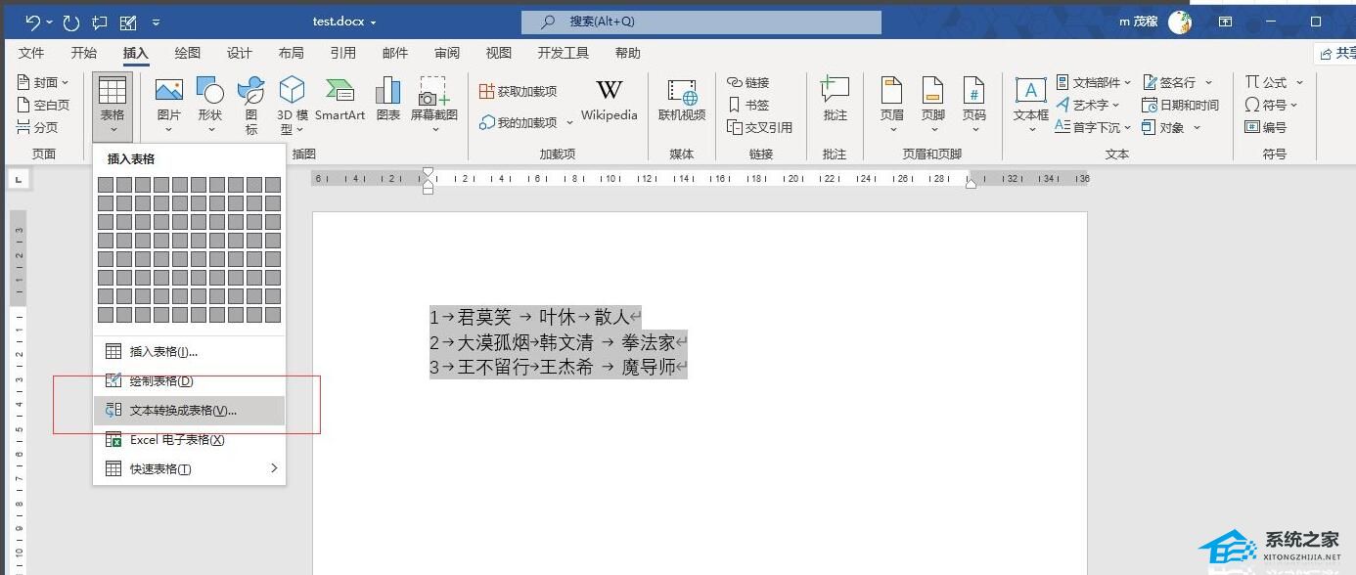Switch to the Mailings (邮件) tab
This screenshot has width=1356, height=575.
(394, 53)
